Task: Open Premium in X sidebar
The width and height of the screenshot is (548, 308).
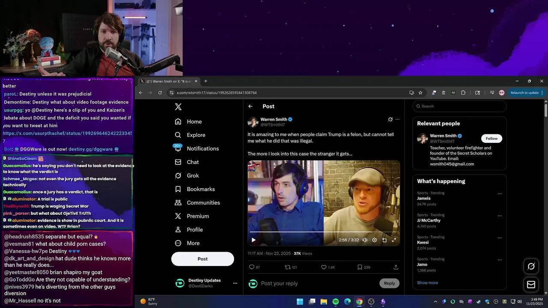Action: click(x=192, y=216)
